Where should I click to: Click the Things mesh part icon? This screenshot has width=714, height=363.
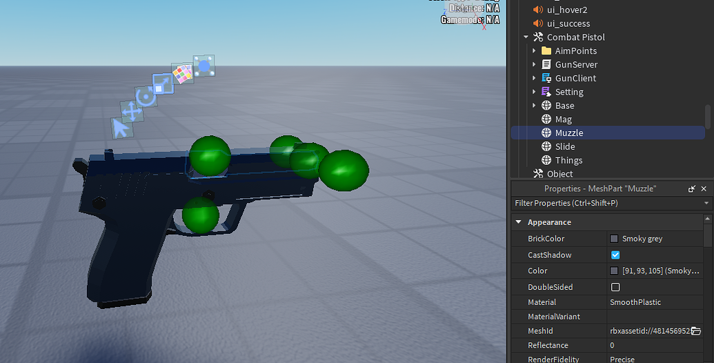[546, 160]
